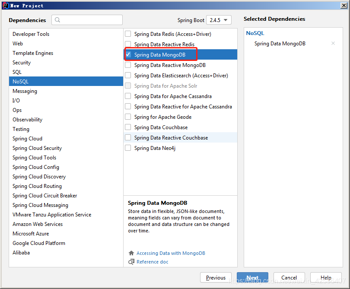This screenshot has height=289, width=350.
Task: Remove Spring Data MongoDB from selected dependencies
Action: pyautogui.click(x=333, y=43)
